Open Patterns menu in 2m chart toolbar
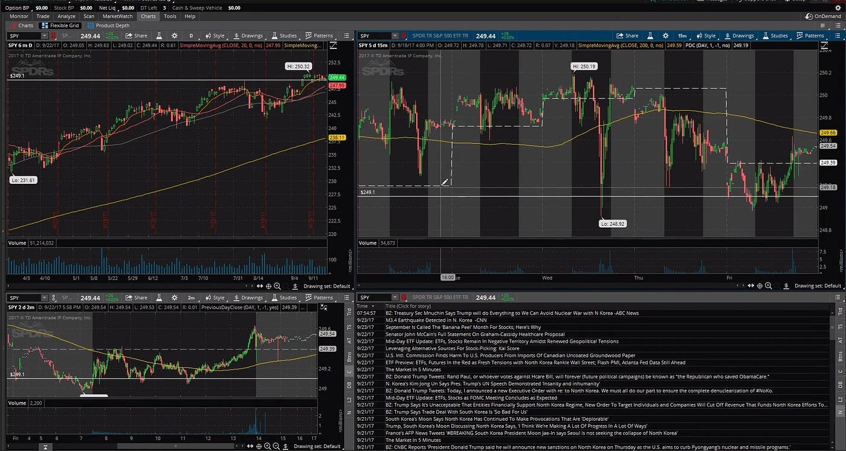This screenshot has height=451, width=846. point(319,297)
